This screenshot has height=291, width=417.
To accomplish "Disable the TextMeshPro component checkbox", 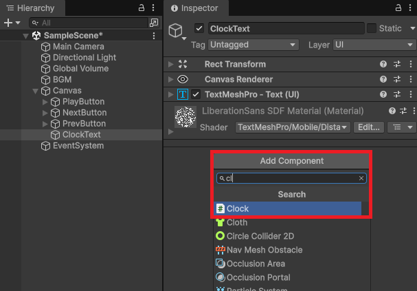I will 196,94.
